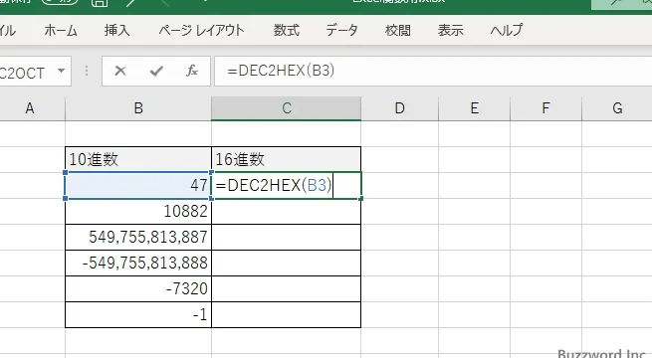Screen dimensions: 652x358
Task: Open the ホーム ribbon tab
Action: pyautogui.click(x=61, y=30)
